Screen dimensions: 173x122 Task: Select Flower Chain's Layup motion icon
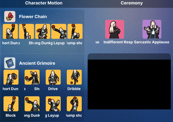point(59,31)
